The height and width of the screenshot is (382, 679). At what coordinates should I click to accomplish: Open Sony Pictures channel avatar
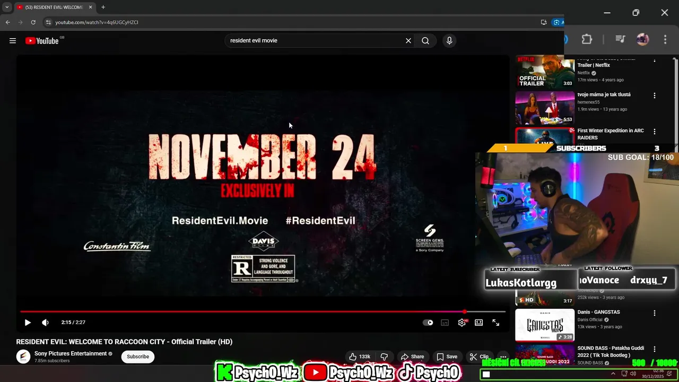[23, 357]
